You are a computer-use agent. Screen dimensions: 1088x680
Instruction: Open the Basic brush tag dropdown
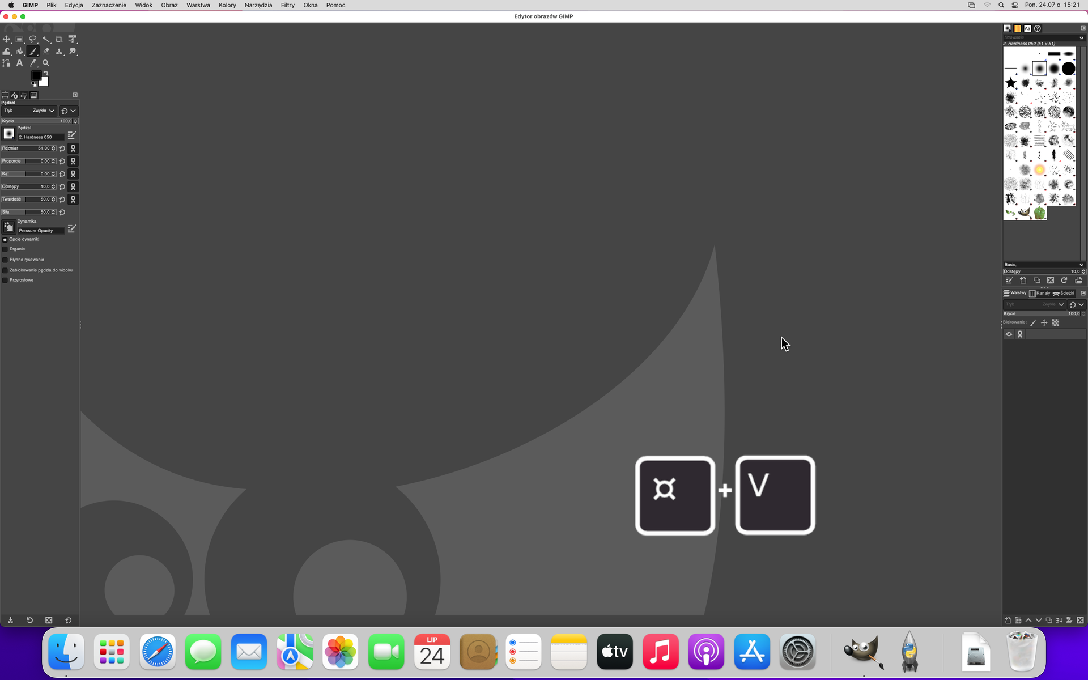pos(1081,265)
